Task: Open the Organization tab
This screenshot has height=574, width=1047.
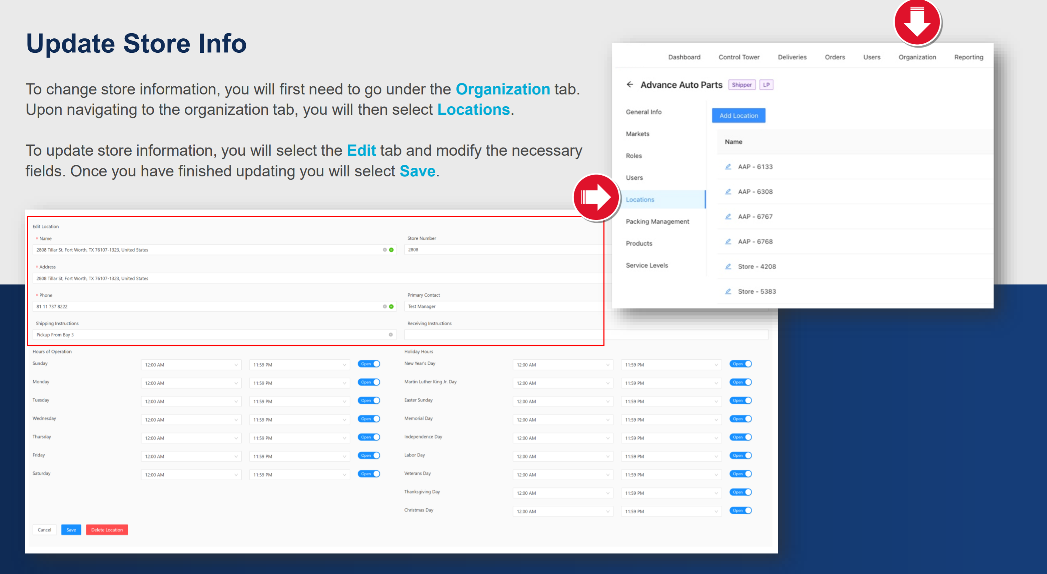Action: [918, 57]
